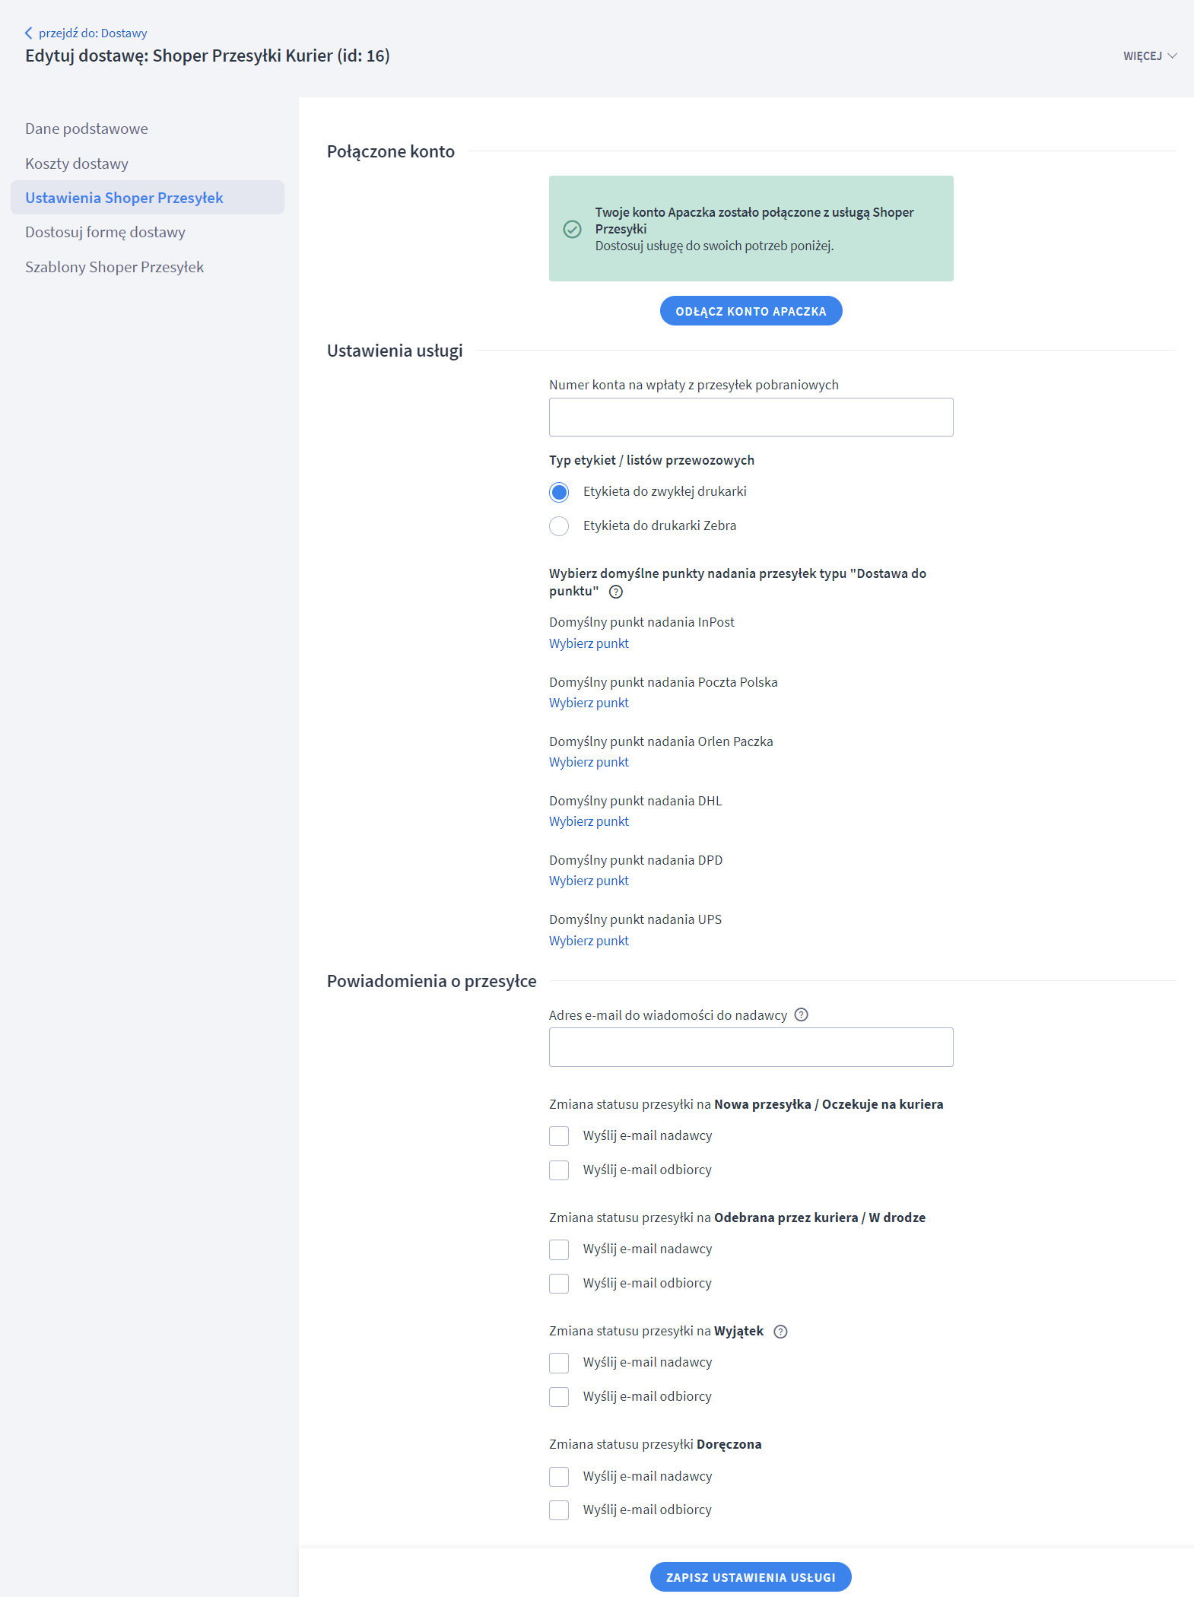The width and height of the screenshot is (1194, 1597).
Task: Click help icon next to Wyjątek status
Action: pyautogui.click(x=780, y=1331)
